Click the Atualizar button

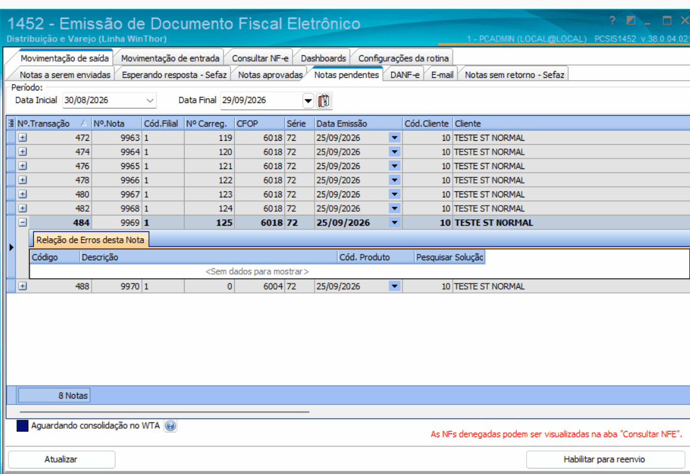[61, 459]
